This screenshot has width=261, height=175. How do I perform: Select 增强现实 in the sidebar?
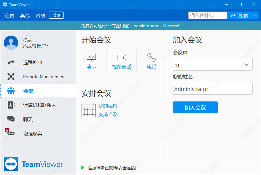coord(38,133)
